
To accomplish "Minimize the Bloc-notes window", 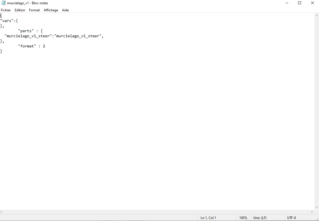I will tap(287, 3).
